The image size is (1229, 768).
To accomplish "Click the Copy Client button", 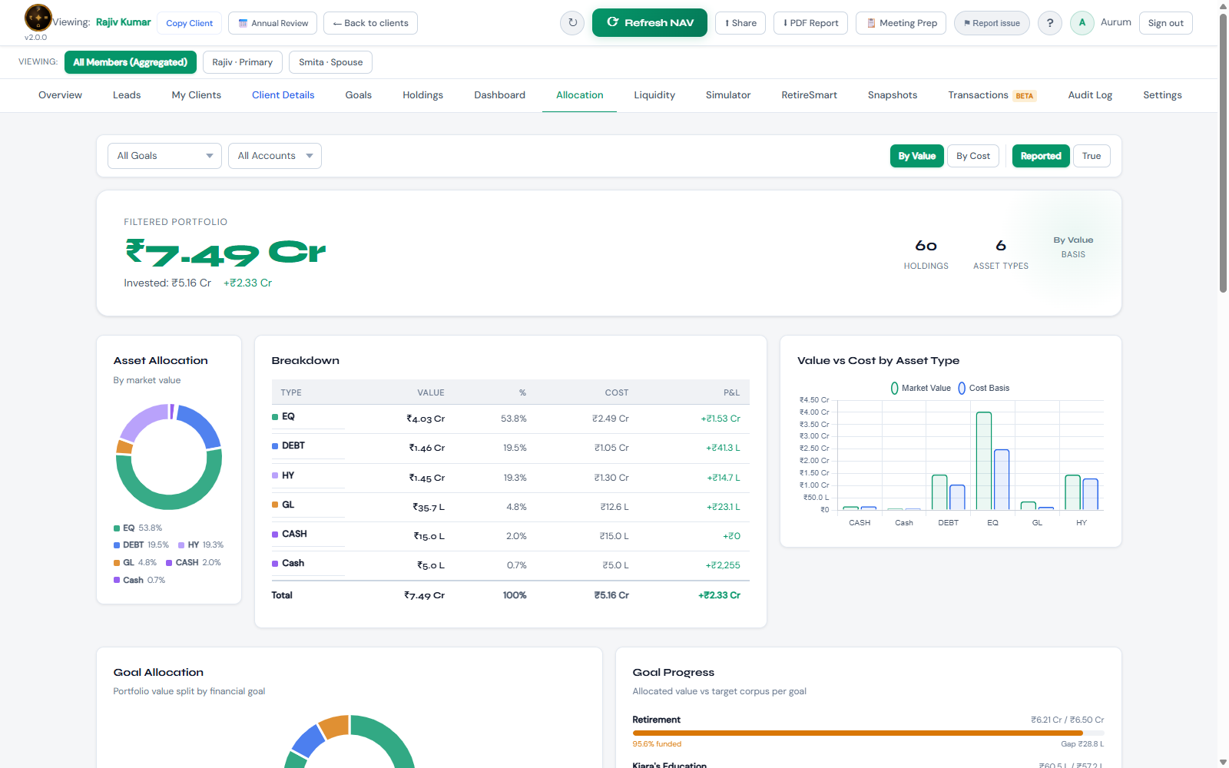I will pyautogui.click(x=190, y=23).
